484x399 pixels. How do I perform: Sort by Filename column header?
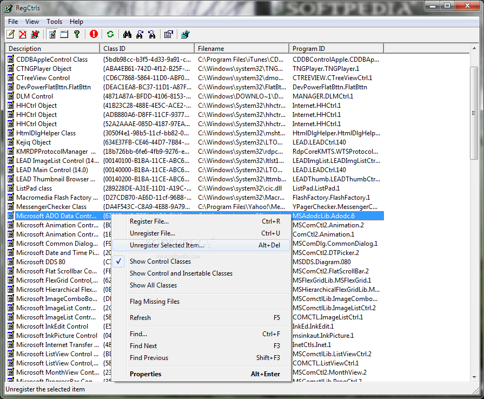[x=242, y=49]
